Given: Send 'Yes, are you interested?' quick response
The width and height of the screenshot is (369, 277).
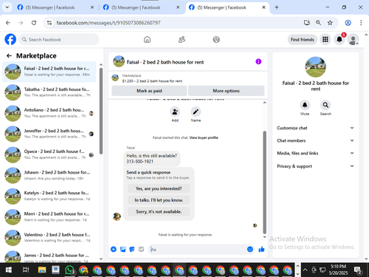Looking at the screenshot, I should coord(159,188).
